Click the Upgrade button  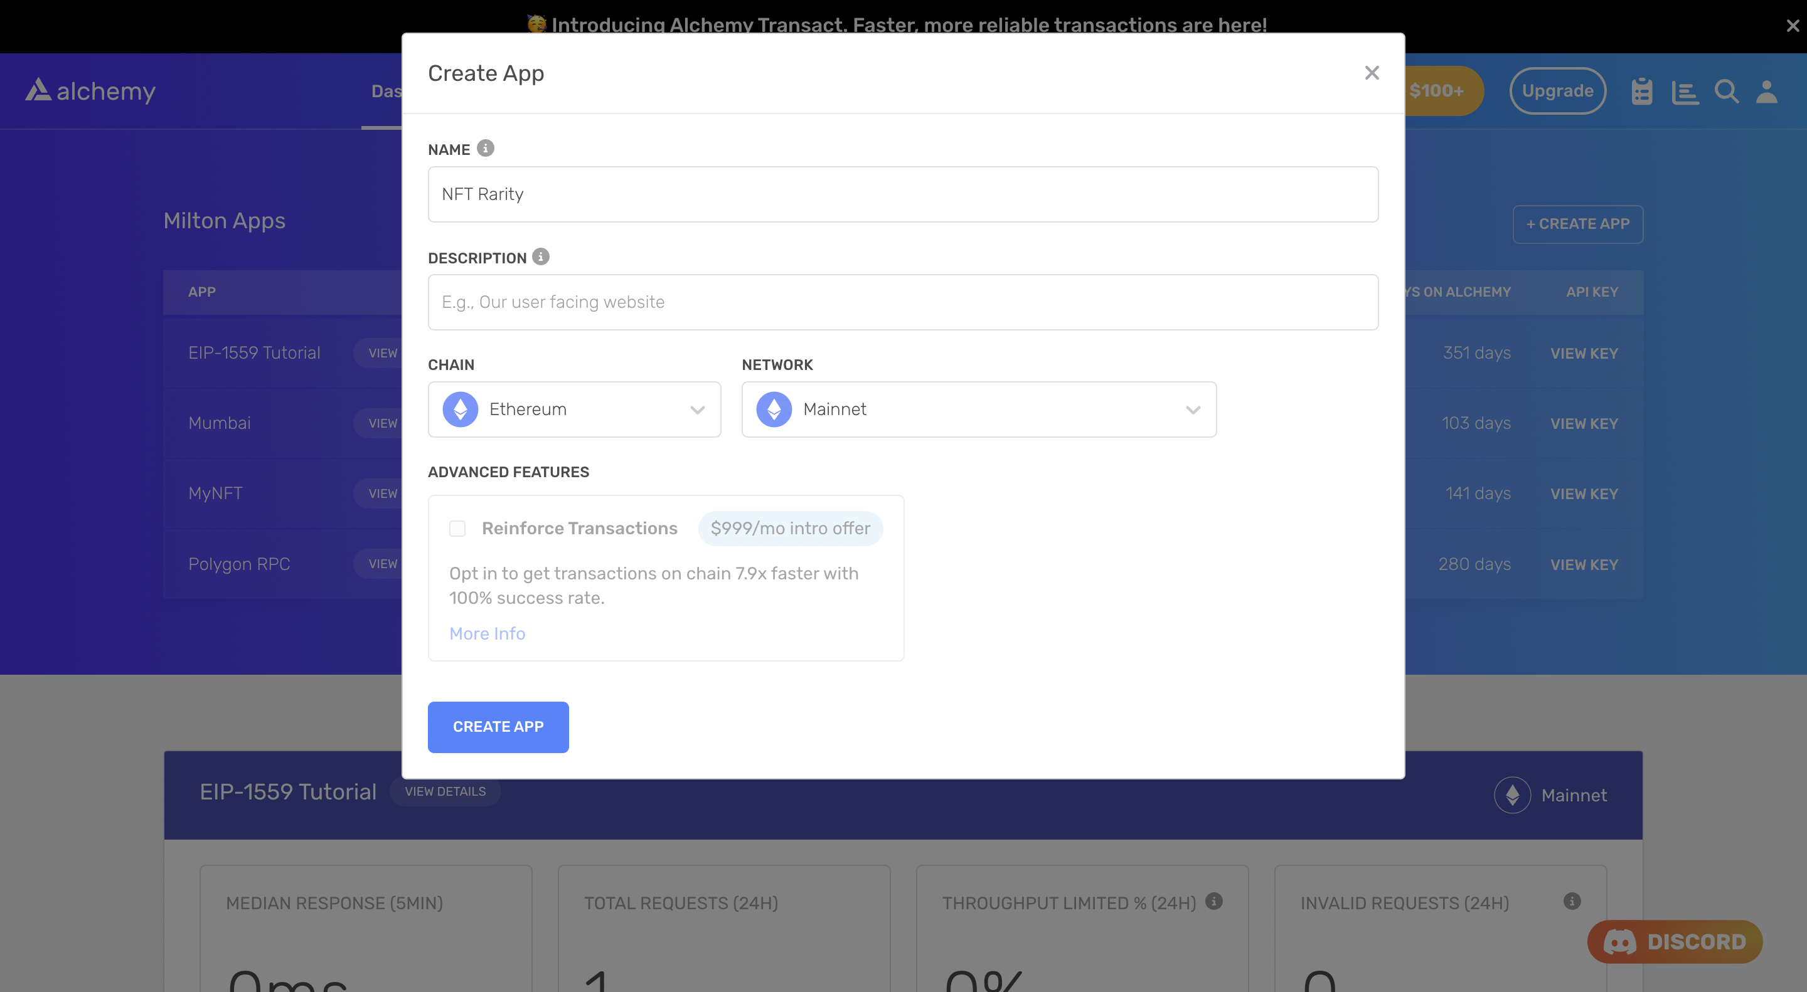tap(1557, 91)
